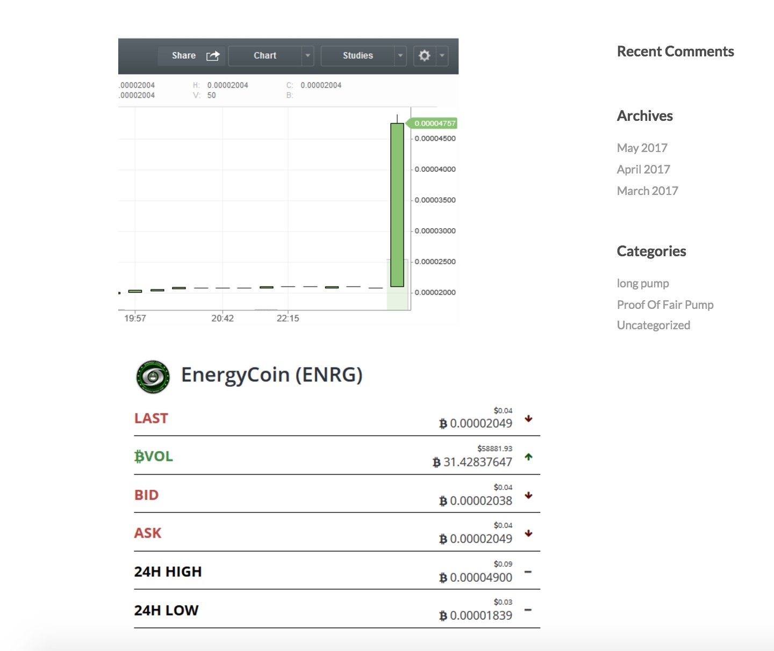Click the 20:42 time axis label

[x=223, y=318]
